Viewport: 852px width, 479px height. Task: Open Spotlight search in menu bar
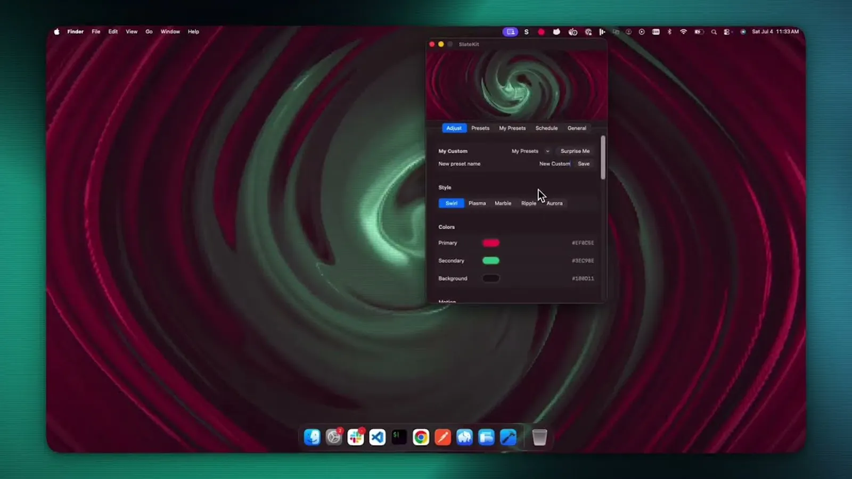point(714,32)
